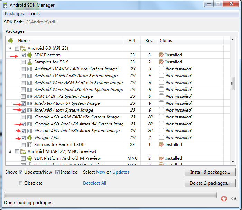Screen dimensions: 242x210
Task: Open the Tools menu
Action: click(x=34, y=14)
